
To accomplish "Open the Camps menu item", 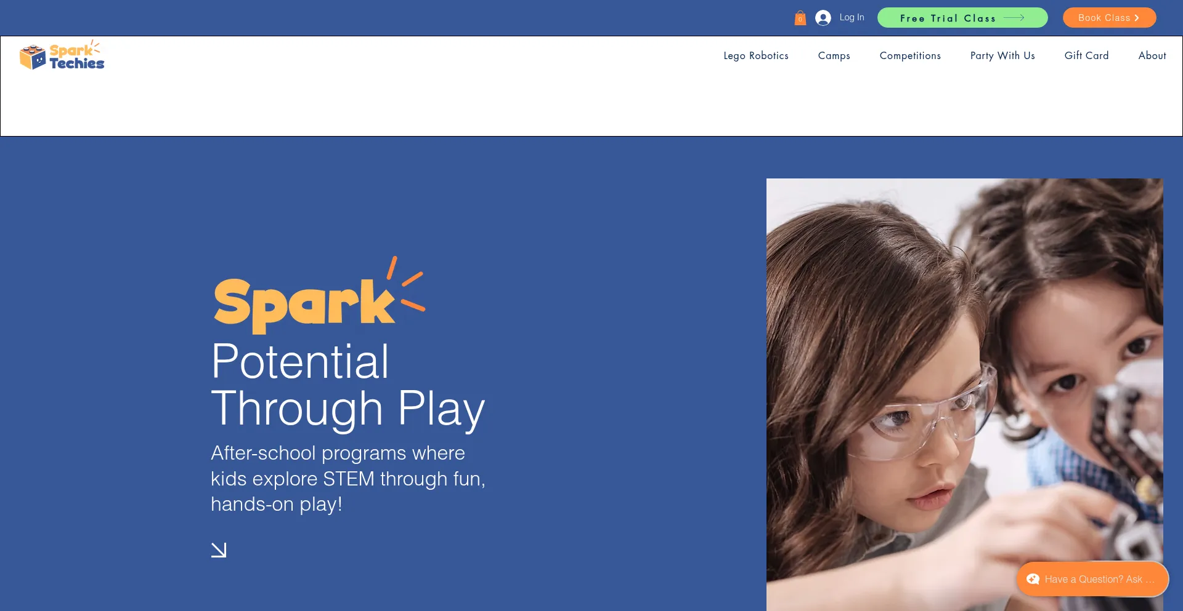I will point(834,55).
